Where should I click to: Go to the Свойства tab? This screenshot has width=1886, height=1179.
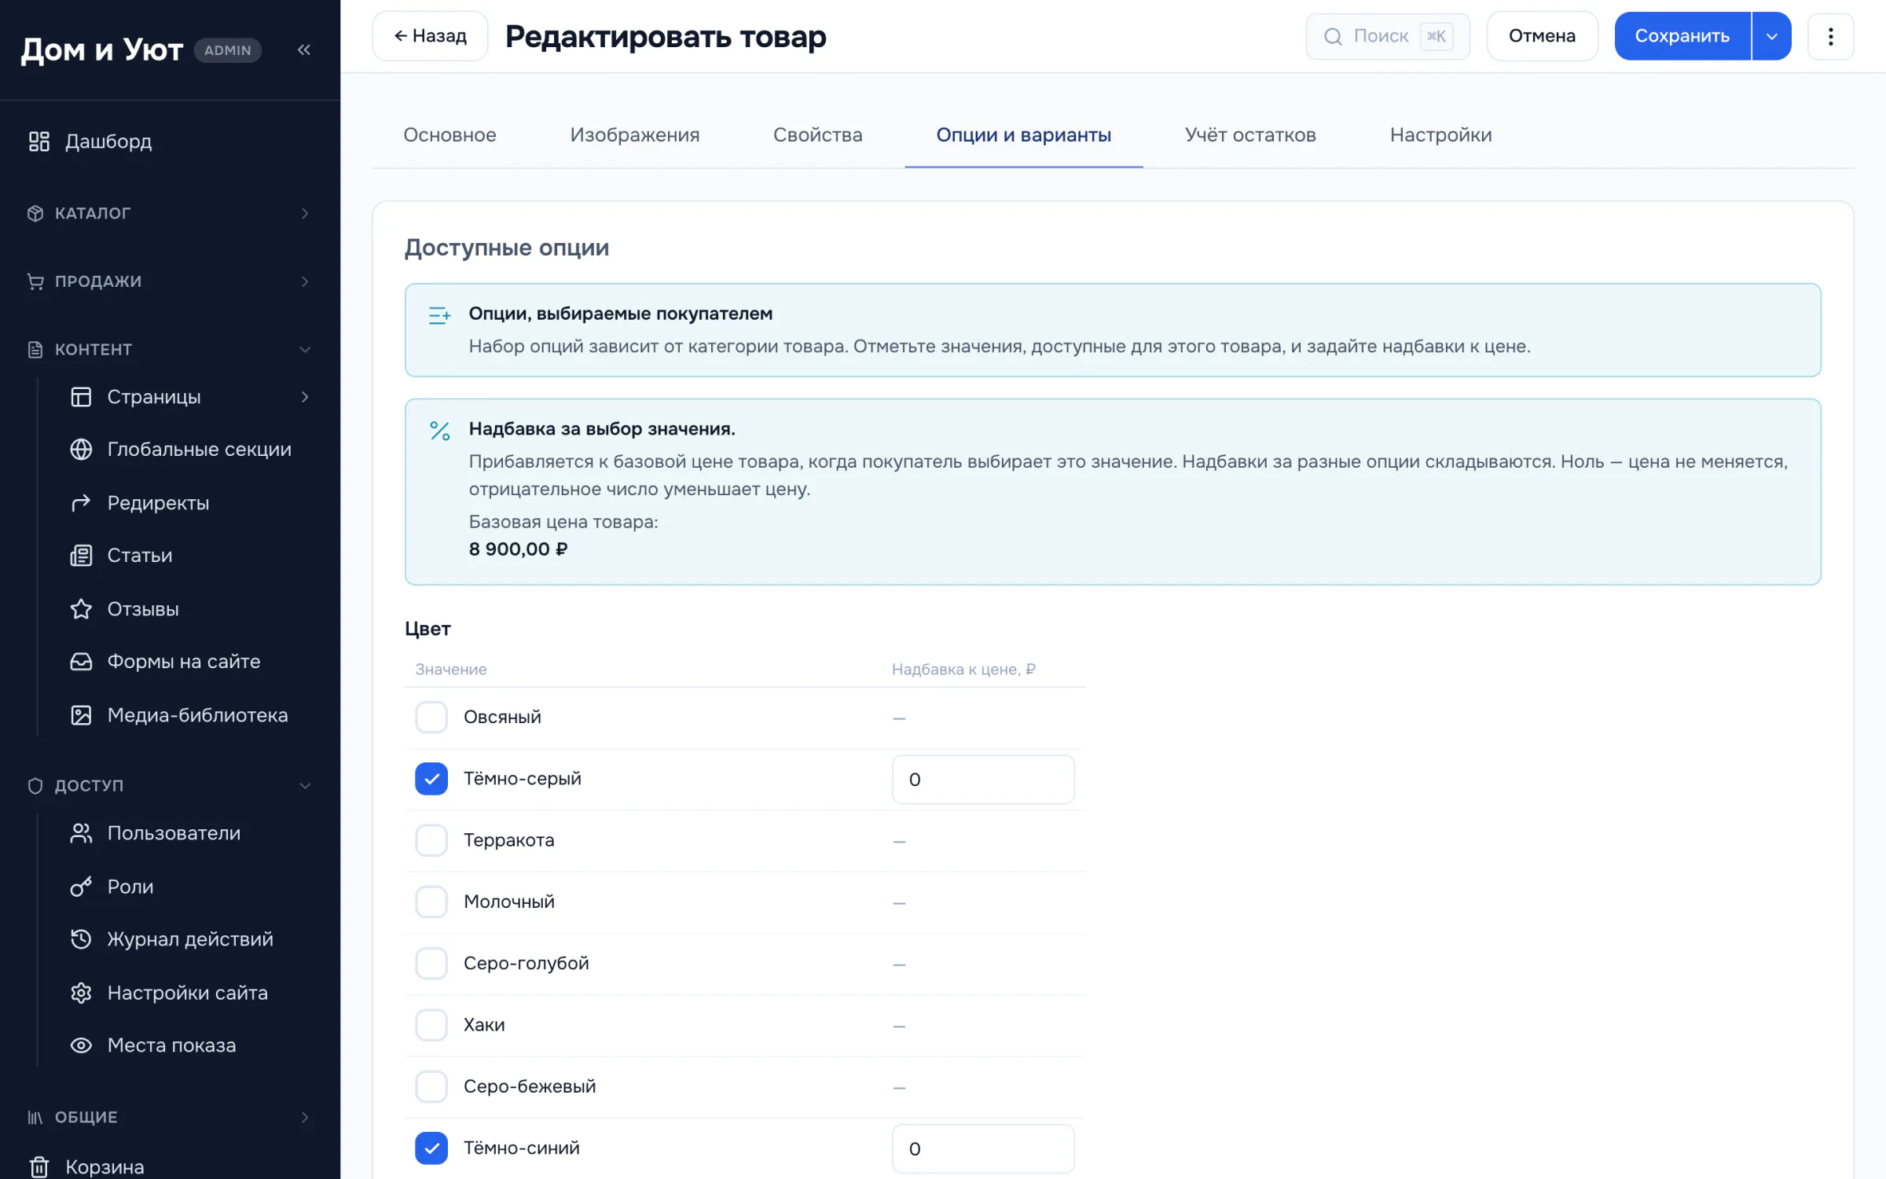[x=818, y=134]
